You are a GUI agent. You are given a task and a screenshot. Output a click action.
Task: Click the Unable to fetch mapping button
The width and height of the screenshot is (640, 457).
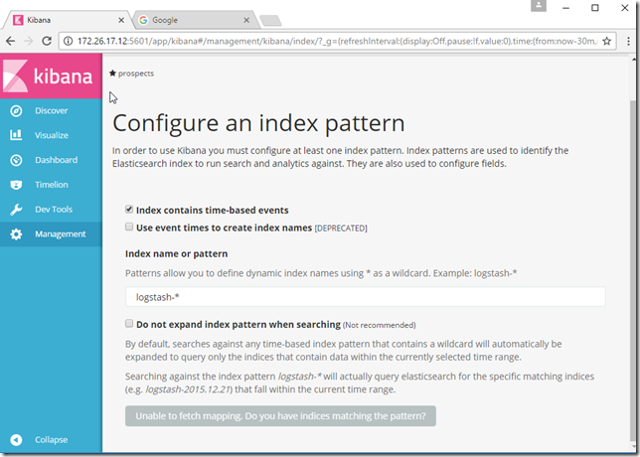[x=280, y=415]
